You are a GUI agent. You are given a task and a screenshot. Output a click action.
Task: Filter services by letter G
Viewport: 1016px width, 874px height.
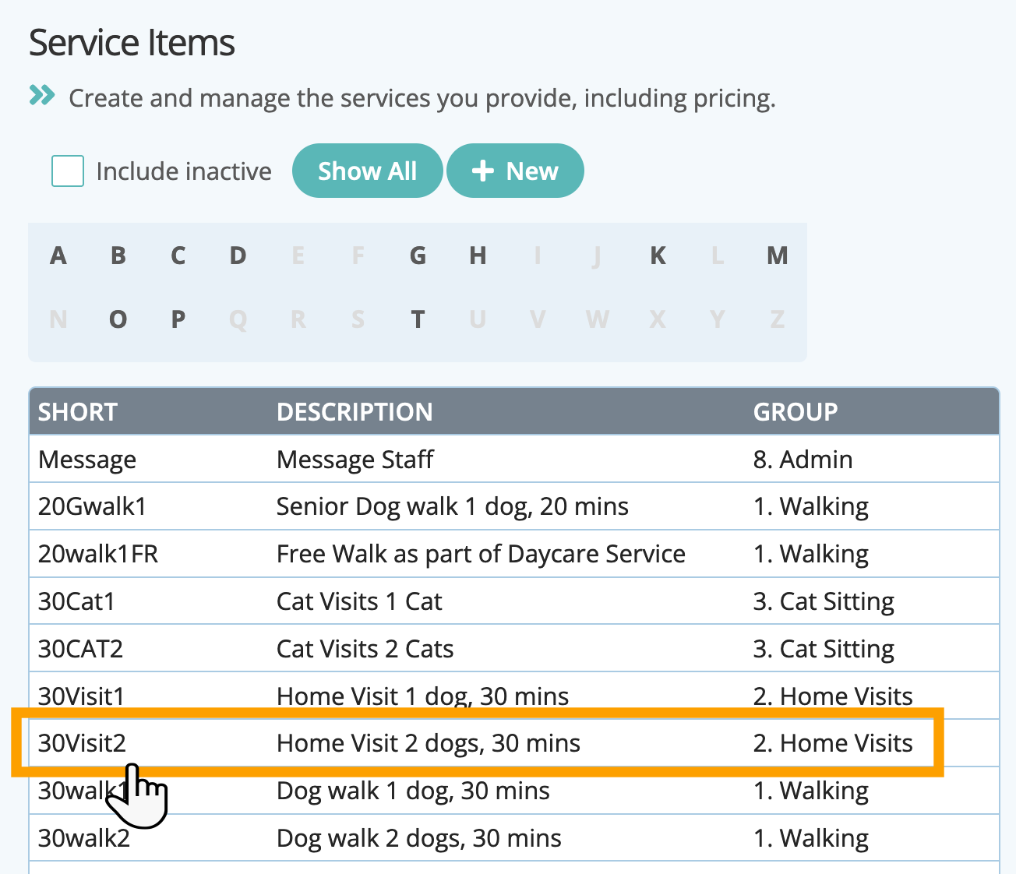point(418,256)
